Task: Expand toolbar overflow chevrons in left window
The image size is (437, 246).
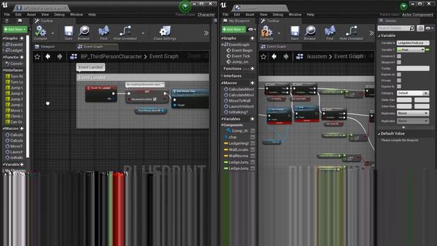Action: pyautogui.click(x=206, y=33)
